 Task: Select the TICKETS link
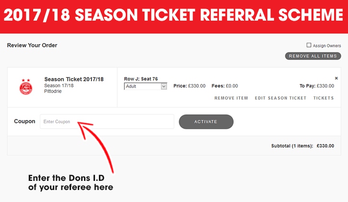[x=324, y=98]
